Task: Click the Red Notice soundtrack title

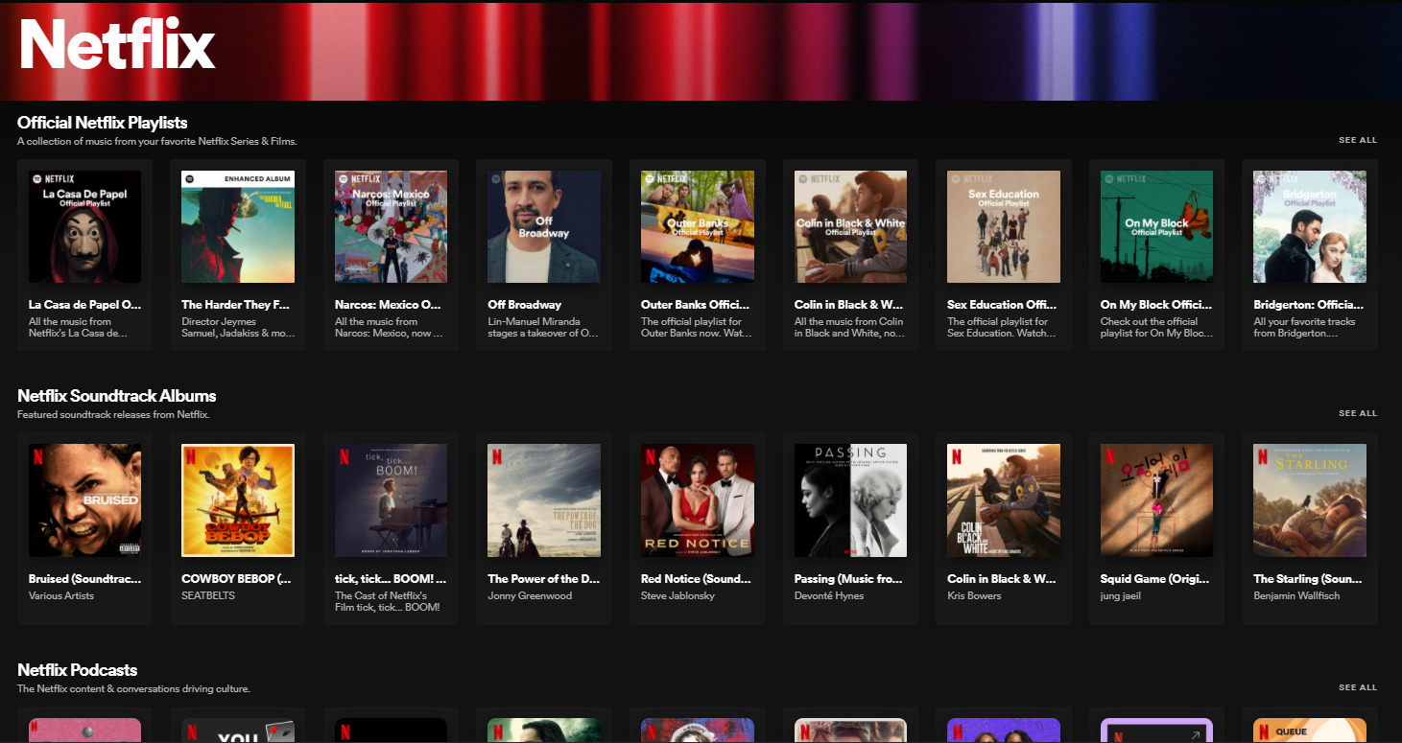Action: (x=696, y=579)
